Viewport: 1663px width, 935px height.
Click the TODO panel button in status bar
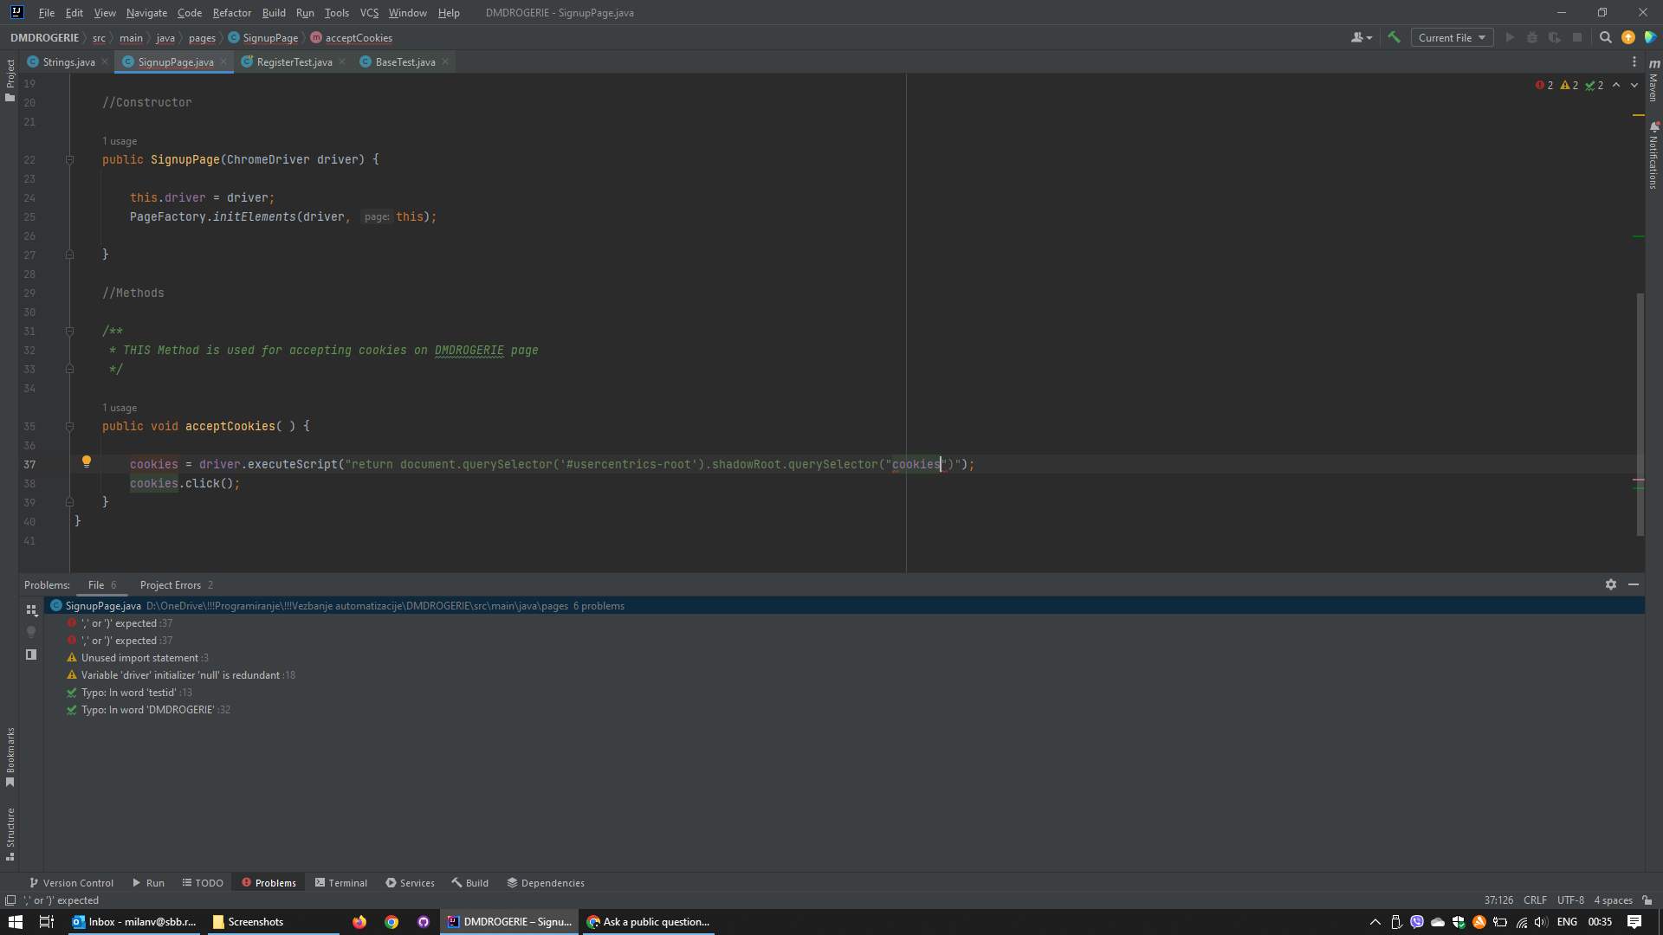pos(204,882)
